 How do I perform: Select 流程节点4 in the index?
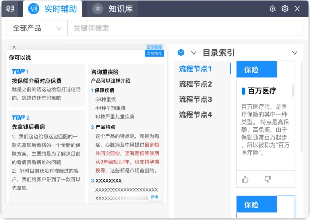pos(195,114)
